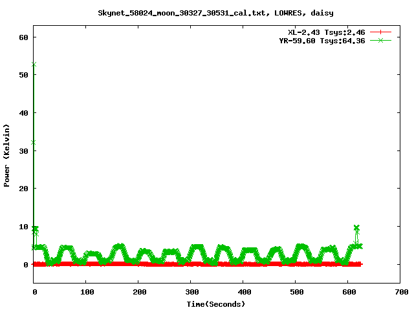Click the y-axis tick label "50"

(23, 75)
